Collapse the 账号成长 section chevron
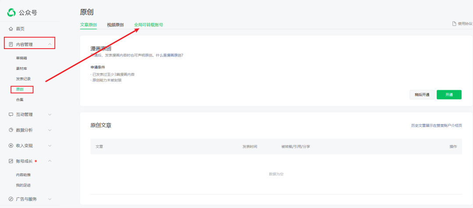The image size is (473, 208). click(50, 161)
